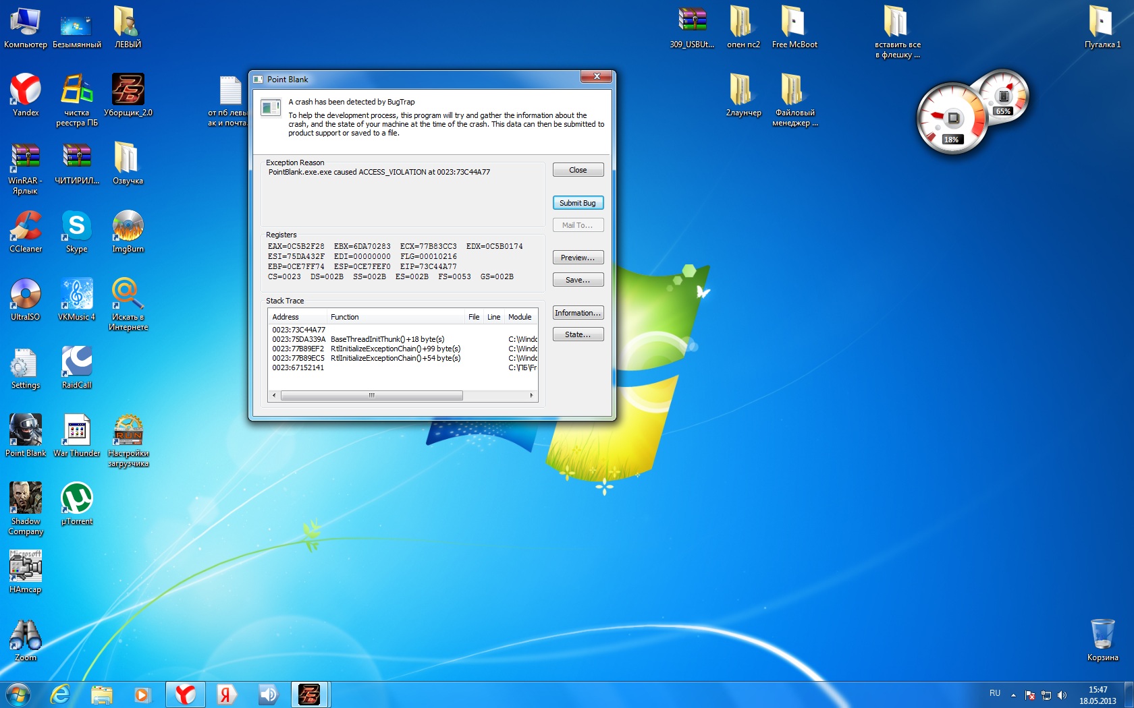The image size is (1134, 708).
Task: Select the Файловый менеджер folder icon
Action: [x=794, y=100]
